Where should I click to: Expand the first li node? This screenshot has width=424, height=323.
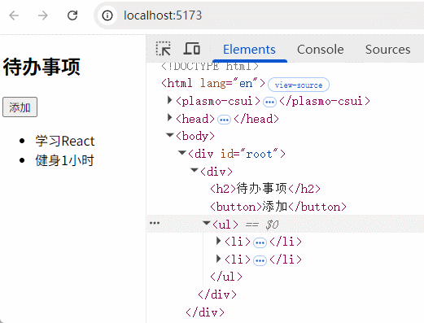pos(219,241)
